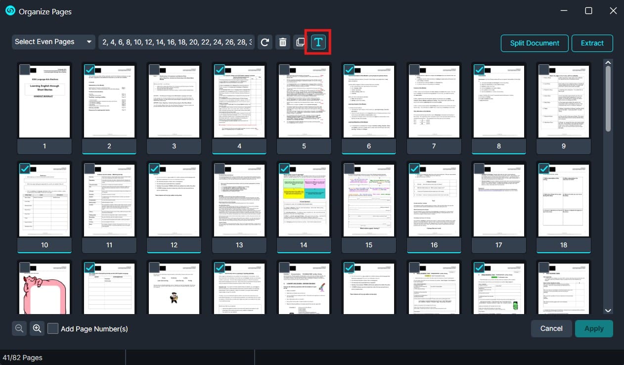Zoom in thumbnails with plus magnifier

point(37,328)
